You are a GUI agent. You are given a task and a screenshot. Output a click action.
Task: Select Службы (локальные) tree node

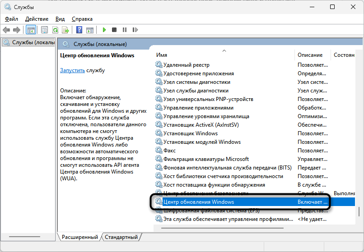point(29,42)
